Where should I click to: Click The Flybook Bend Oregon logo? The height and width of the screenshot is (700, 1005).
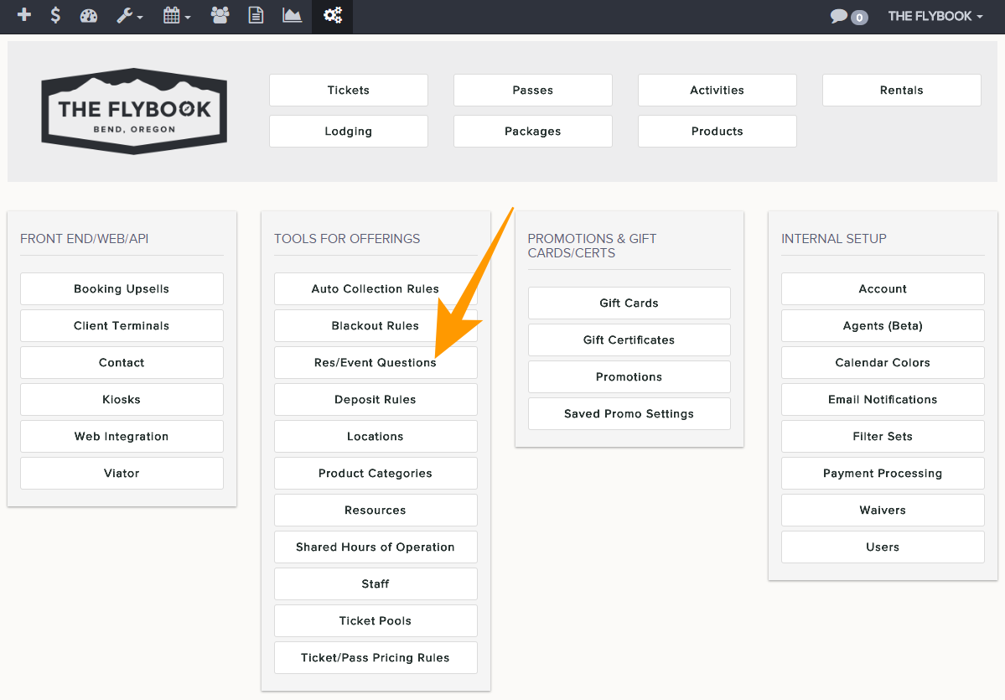(x=134, y=111)
